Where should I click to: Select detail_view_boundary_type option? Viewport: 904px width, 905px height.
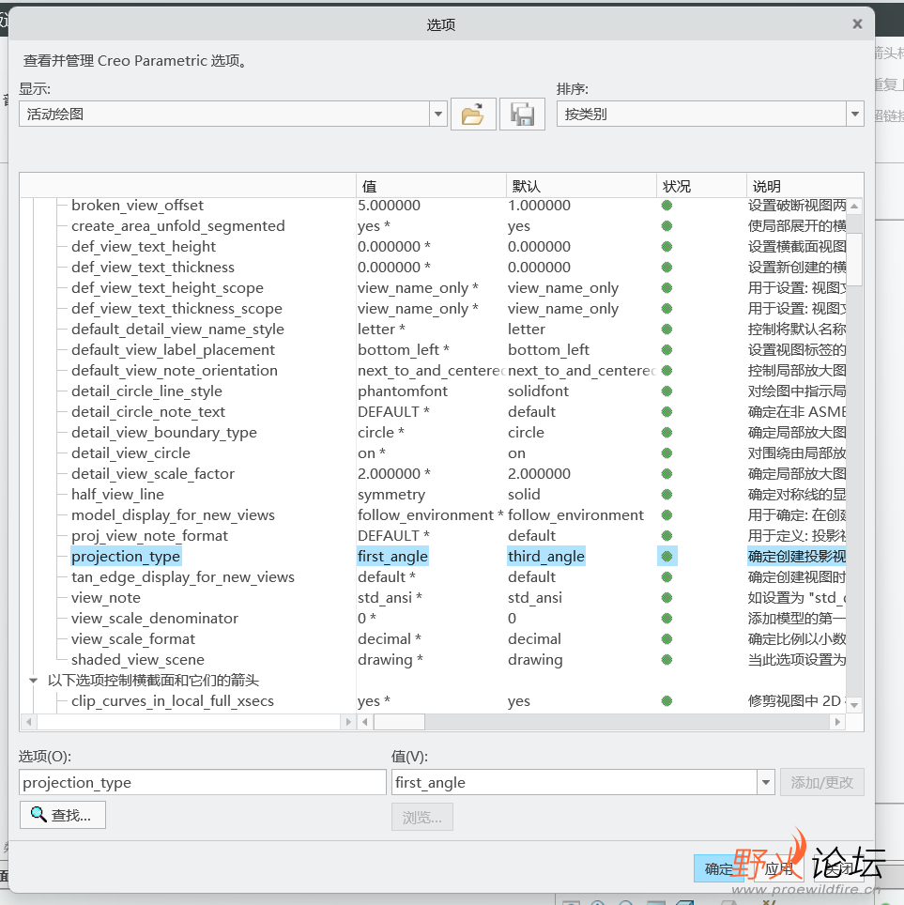tap(164, 433)
